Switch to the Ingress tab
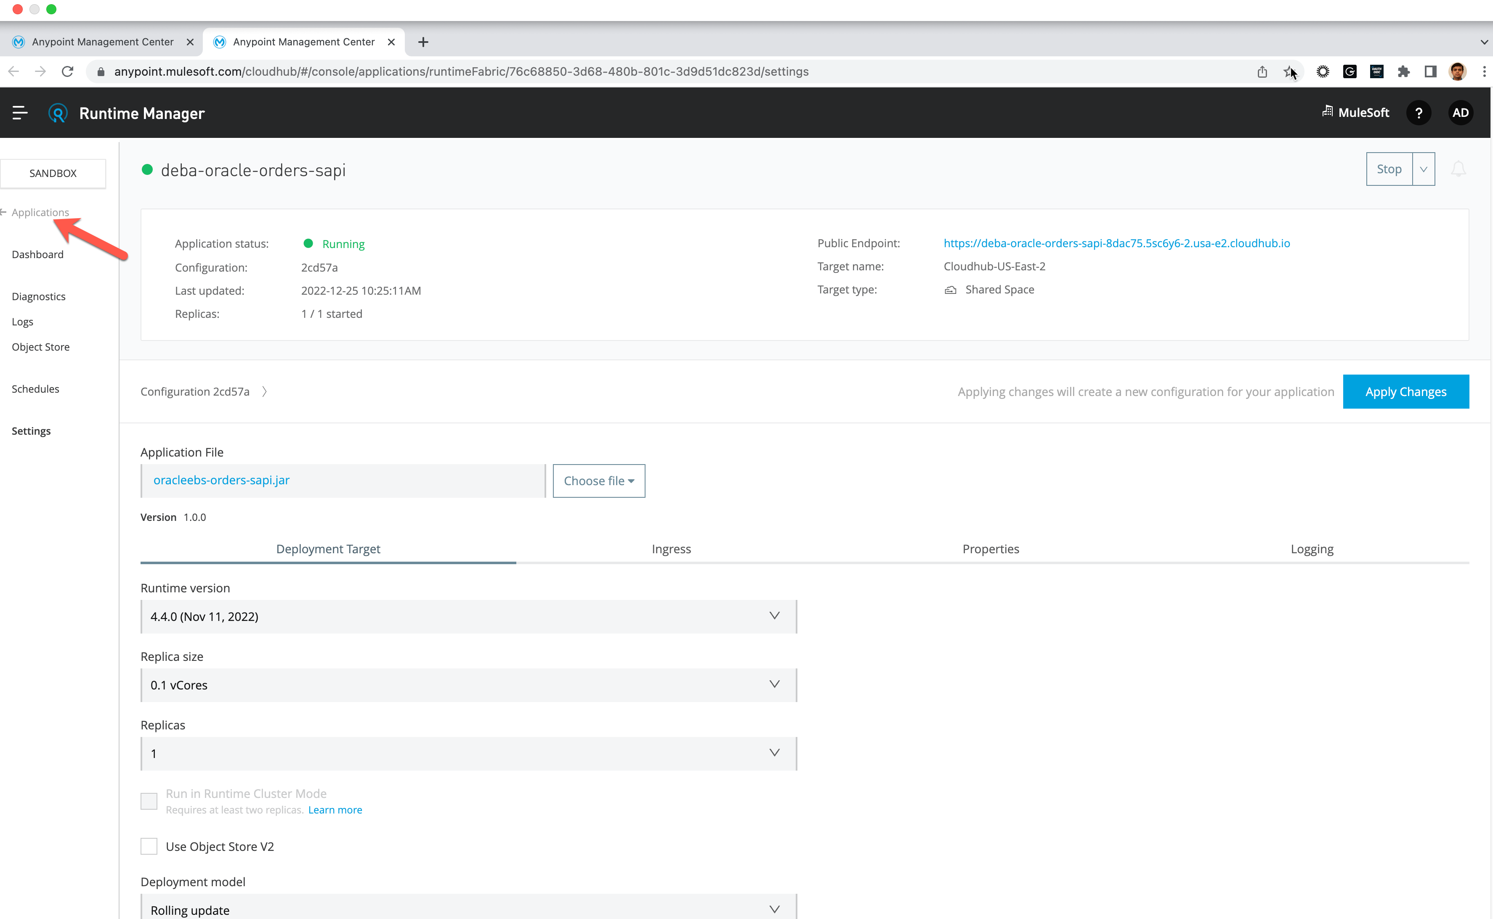 (x=671, y=549)
